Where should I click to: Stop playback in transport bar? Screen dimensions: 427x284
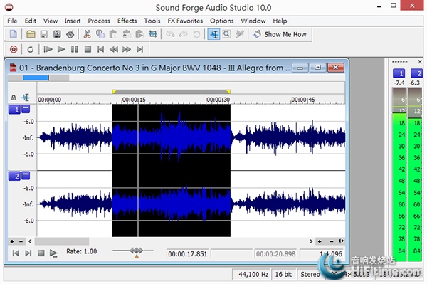click(x=88, y=49)
